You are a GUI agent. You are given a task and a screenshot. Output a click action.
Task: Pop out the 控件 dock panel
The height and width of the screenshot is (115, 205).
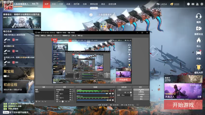point(149,87)
